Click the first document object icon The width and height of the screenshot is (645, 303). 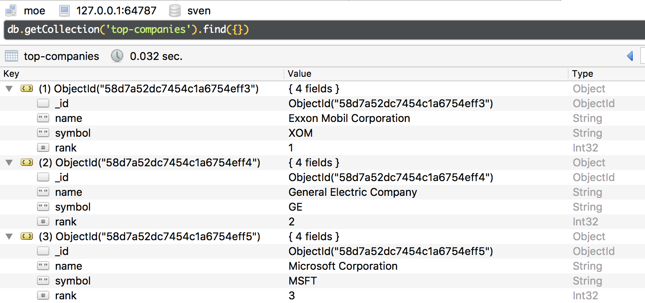click(27, 89)
